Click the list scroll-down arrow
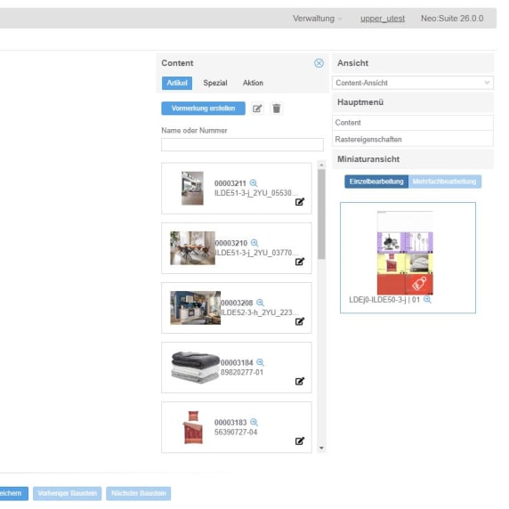Screen dimensions: 509x509 coord(321,448)
